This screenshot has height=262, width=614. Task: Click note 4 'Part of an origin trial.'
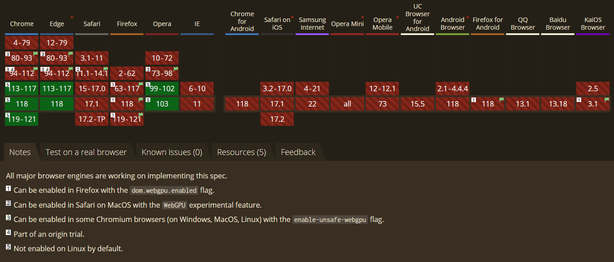49,234
